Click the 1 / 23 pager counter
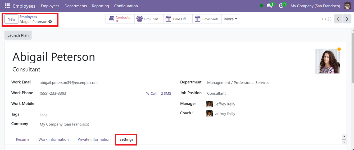 [326, 19]
